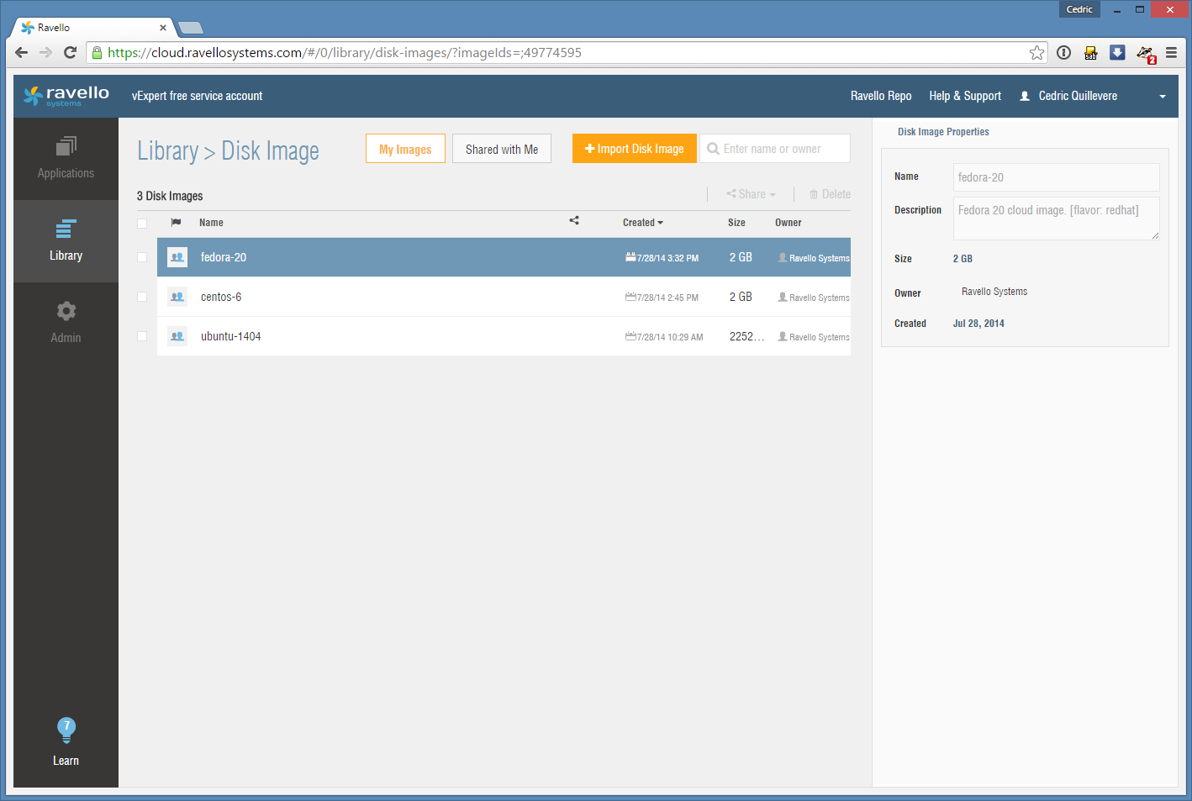Tick the checkbox for ubuntu-1404
1192x801 pixels.
tap(142, 336)
